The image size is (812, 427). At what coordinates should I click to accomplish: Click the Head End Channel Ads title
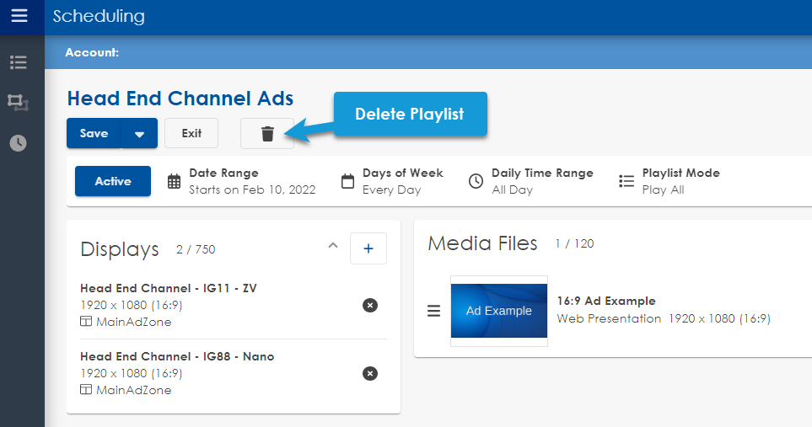(x=180, y=98)
